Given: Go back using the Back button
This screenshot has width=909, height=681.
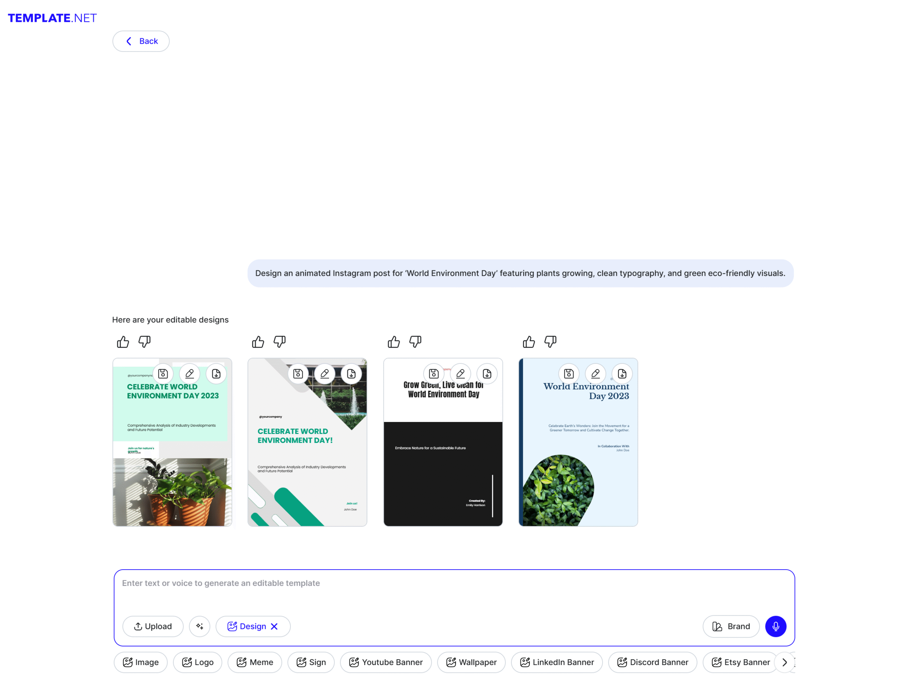Looking at the screenshot, I should pos(141,41).
